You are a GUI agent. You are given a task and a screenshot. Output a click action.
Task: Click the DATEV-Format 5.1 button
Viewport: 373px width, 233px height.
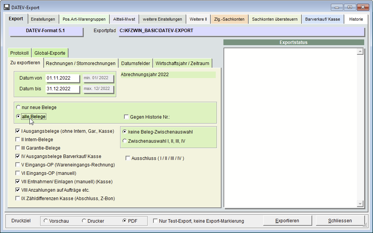(46, 31)
